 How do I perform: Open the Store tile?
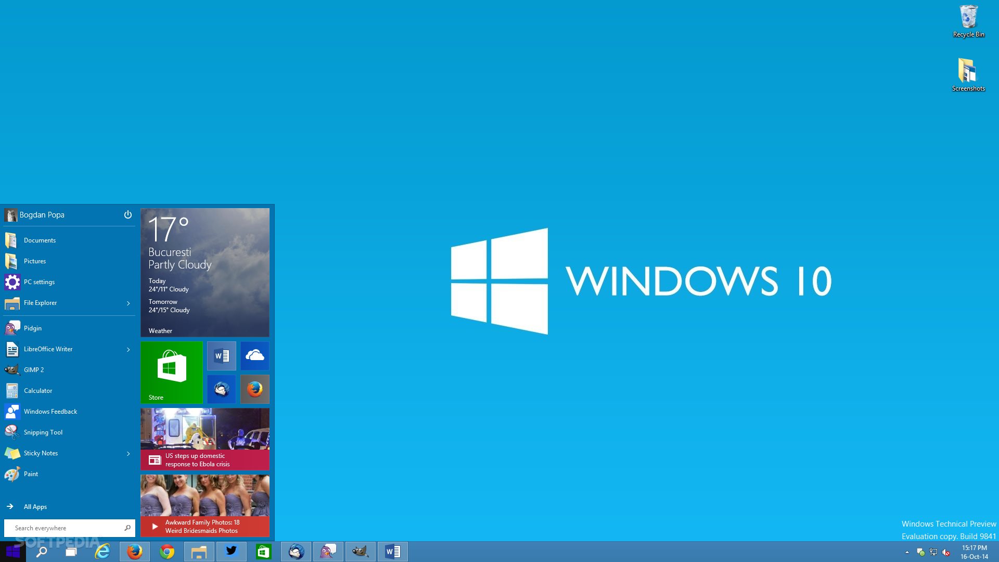172,373
